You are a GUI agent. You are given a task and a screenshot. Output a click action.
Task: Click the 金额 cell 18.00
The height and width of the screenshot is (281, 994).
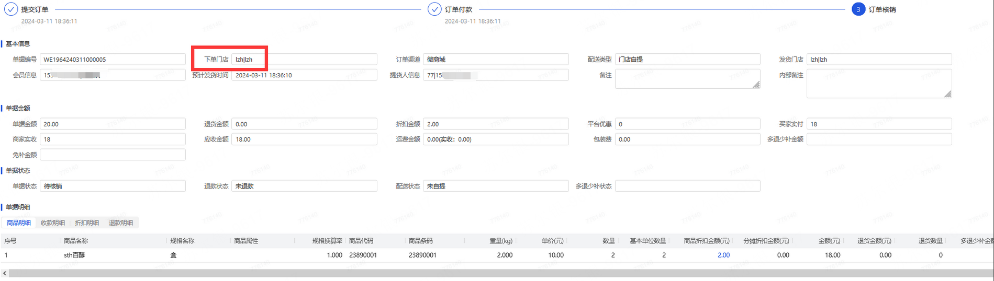click(832, 255)
